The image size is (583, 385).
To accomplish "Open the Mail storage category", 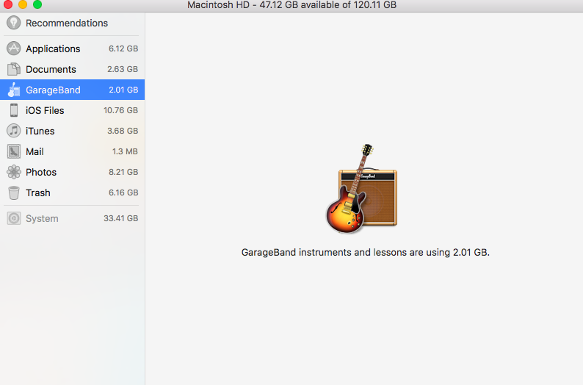I will point(35,152).
